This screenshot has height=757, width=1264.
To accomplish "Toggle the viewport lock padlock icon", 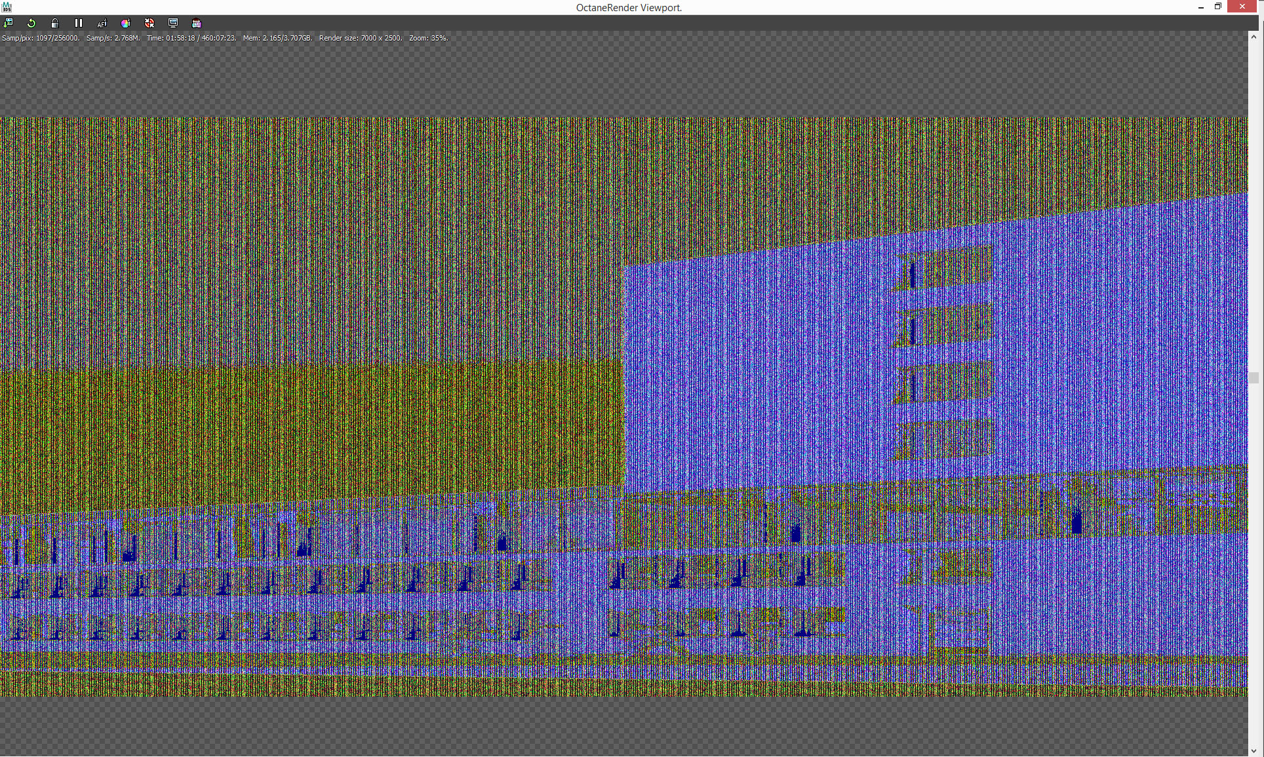I will 55,23.
